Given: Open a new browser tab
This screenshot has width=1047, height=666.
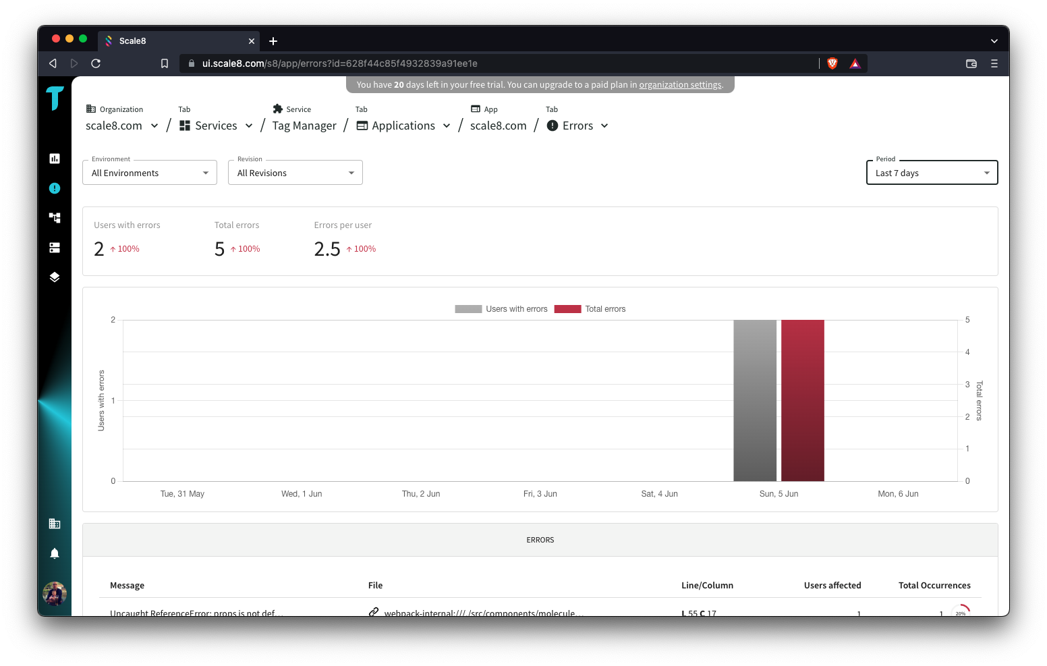Looking at the screenshot, I should [x=273, y=41].
